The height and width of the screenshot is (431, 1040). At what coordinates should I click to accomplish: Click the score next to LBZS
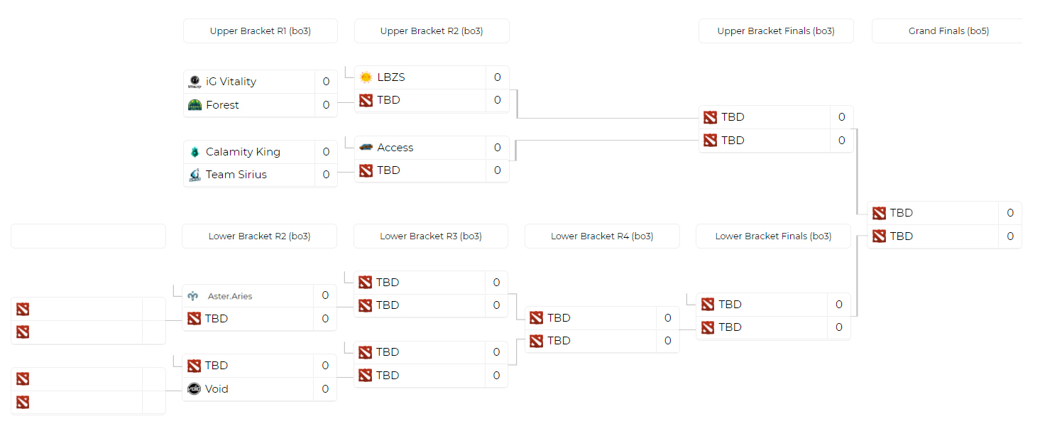pos(497,77)
